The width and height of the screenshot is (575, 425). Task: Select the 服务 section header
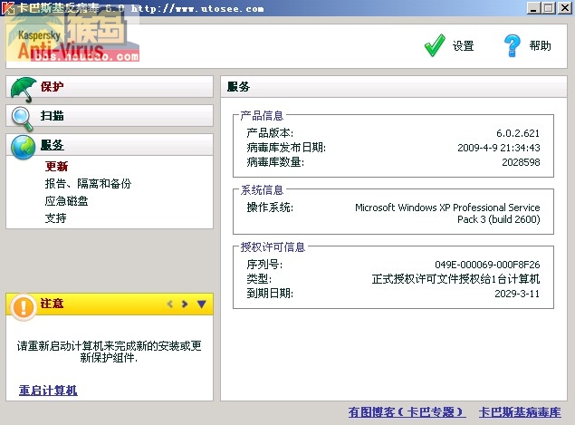click(110, 145)
